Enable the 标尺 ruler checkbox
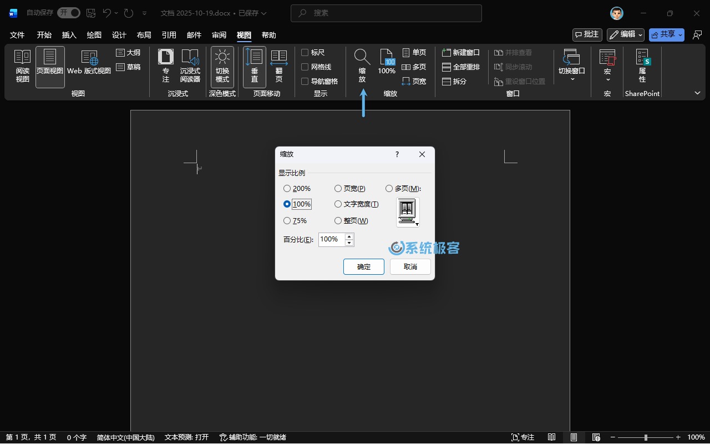This screenshot has height=444, width=710. click(305, 53)
